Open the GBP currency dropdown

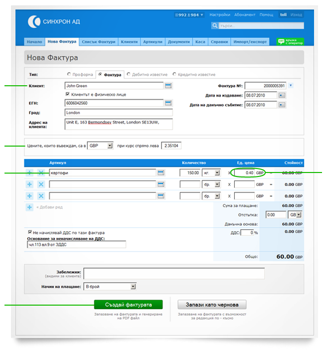coord(100,146)
